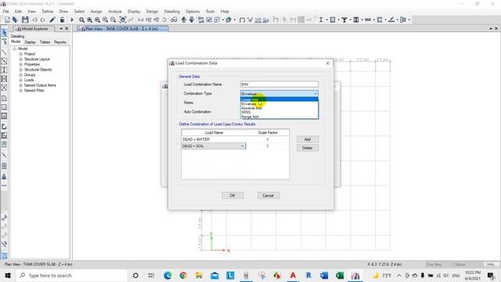Click the Named Plots tree item
The image size is (501, 282).
[34, 91]
